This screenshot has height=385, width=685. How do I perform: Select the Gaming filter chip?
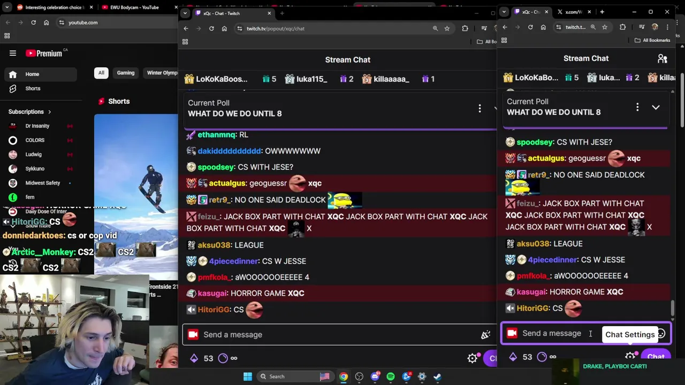pos(126,73)
